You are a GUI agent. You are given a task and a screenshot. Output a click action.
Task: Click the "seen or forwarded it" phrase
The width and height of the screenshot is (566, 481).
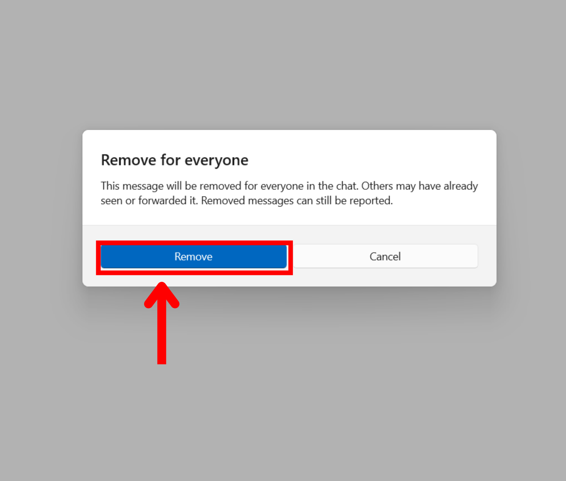point(149,201)
